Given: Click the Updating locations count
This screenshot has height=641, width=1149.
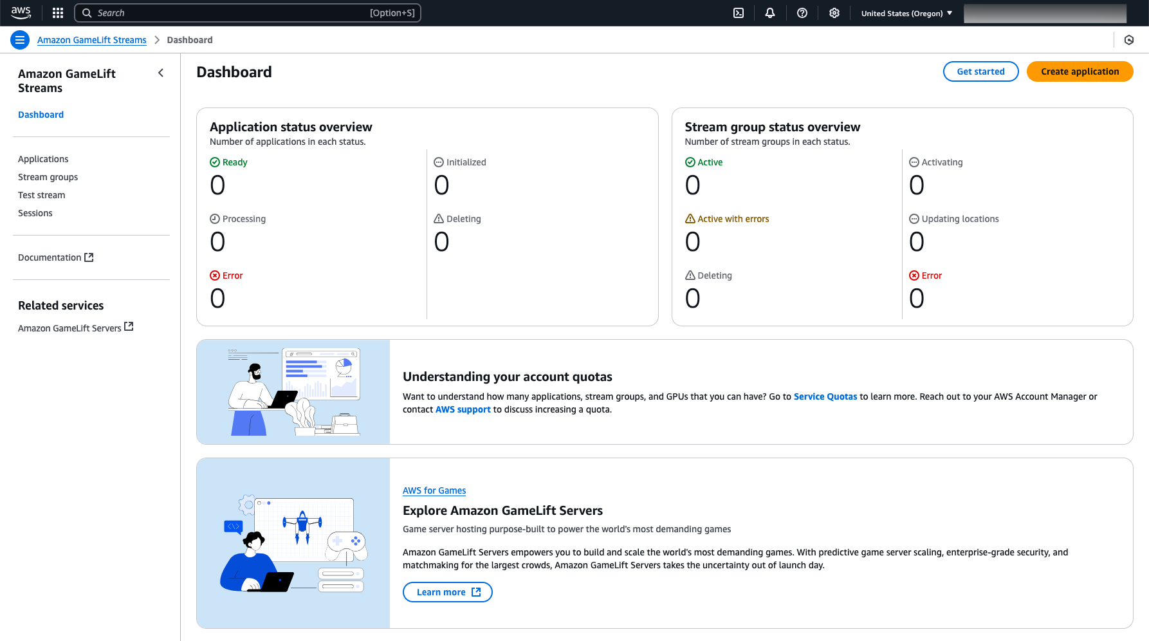Looking at the screenshot, I should (x=917, y=242).
